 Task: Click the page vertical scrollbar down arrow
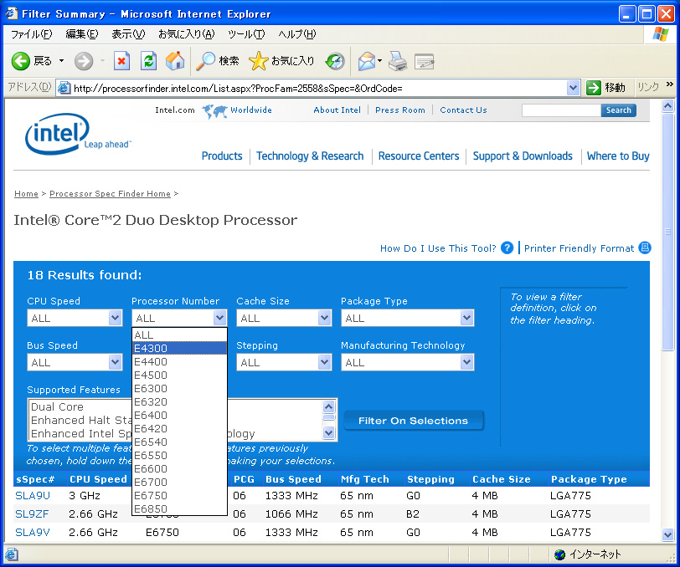(x=668, y=535)
